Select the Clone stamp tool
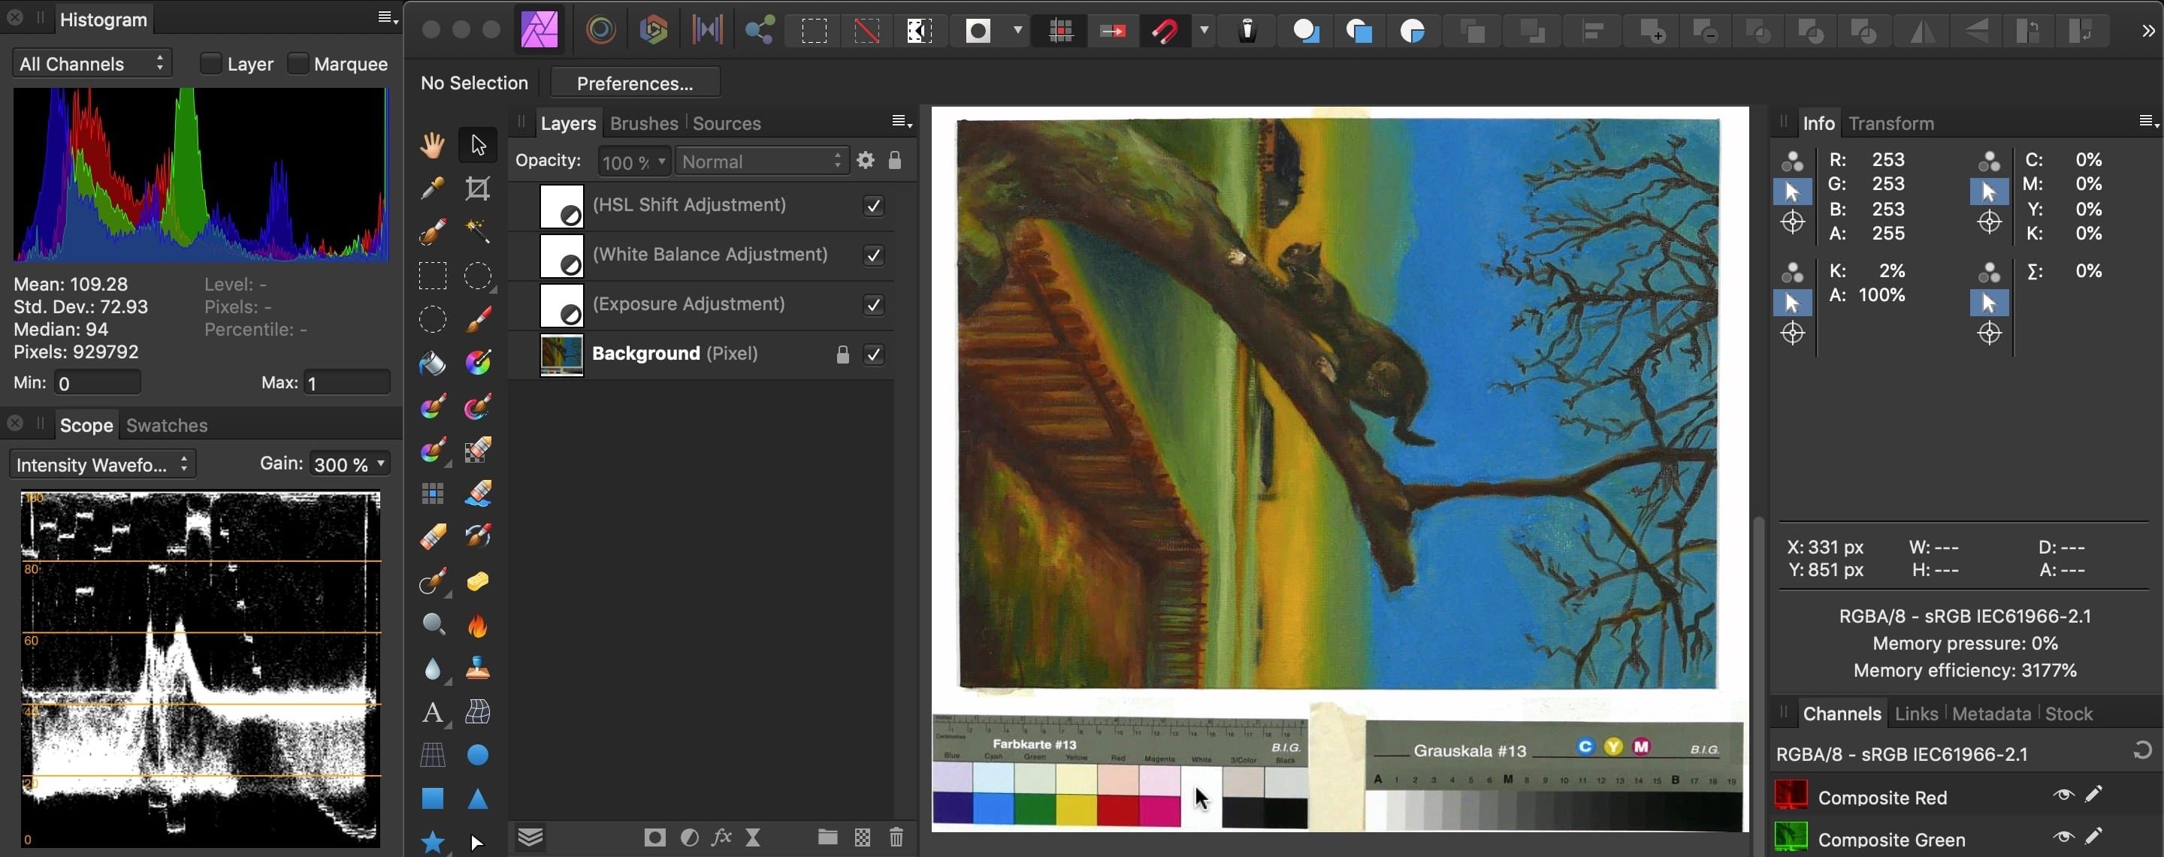The image size is (2164, 857). pyautogui.click(x=478, y=668)
